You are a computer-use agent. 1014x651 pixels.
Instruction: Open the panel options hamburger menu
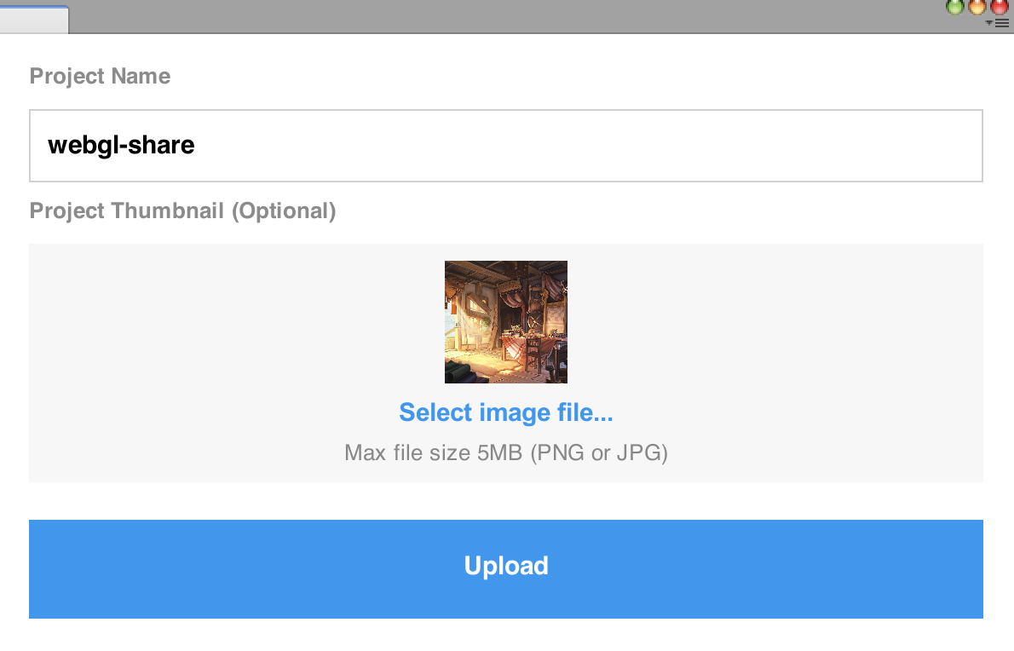point(1002,23)
